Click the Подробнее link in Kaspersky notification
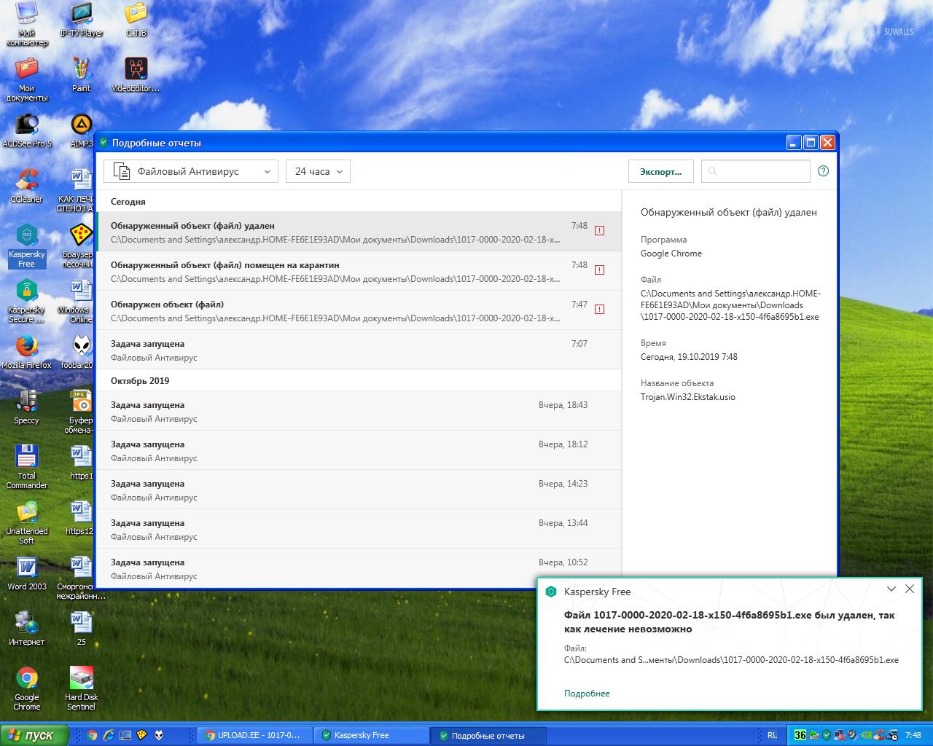This screenshot has width=933, height=746. pos(587,694)
